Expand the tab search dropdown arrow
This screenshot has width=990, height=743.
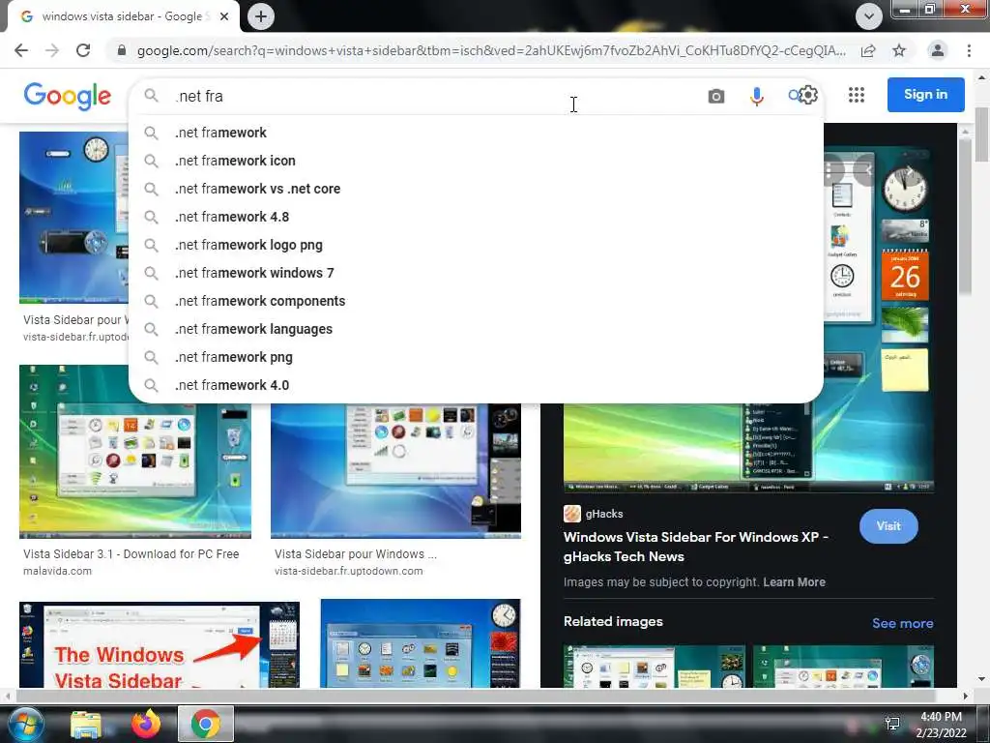click(869, 16)
